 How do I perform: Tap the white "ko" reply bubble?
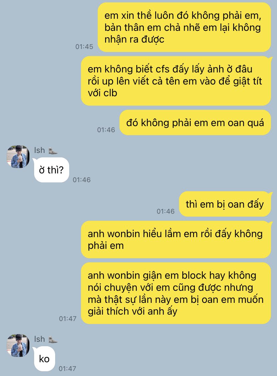(44, 359)
